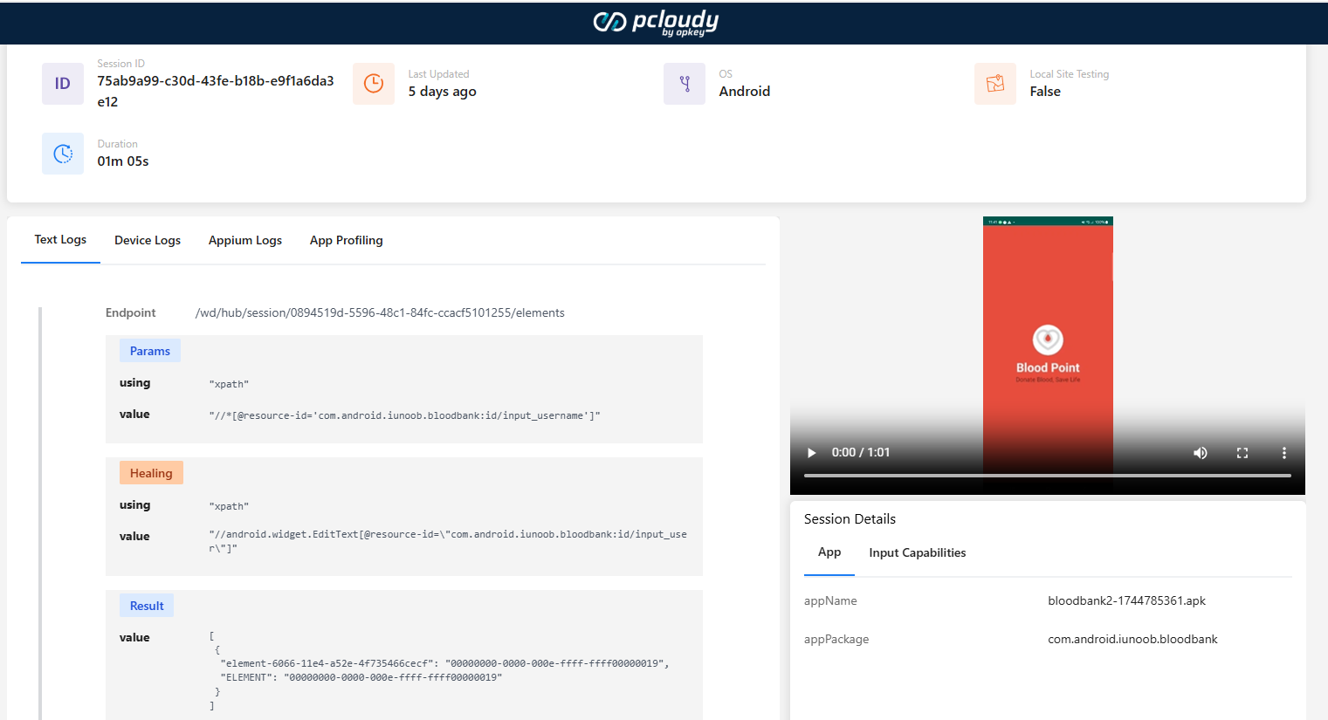Click the Last Updated clock icon
The image size is (1328, 720).
point(374,84)
